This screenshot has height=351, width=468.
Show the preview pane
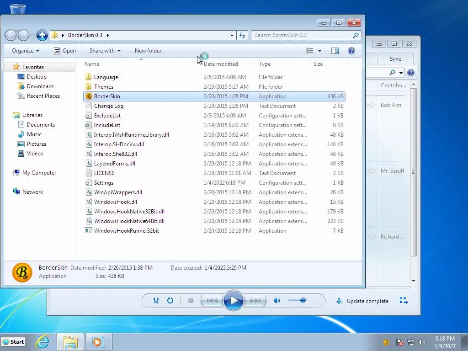335,51
